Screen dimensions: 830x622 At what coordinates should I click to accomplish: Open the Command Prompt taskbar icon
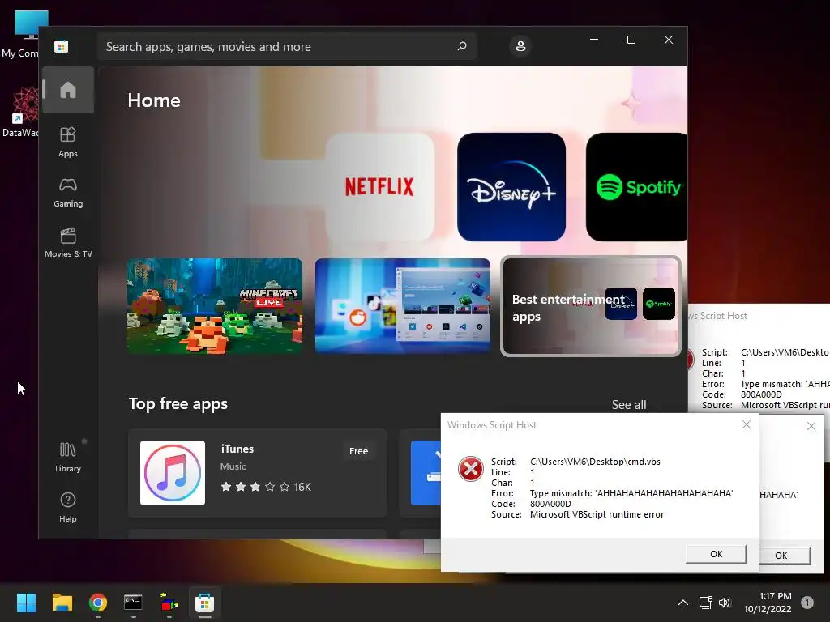[x=133, y=603]
